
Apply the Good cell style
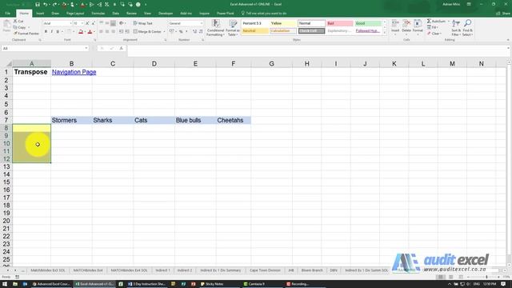(x=368, y=23)
